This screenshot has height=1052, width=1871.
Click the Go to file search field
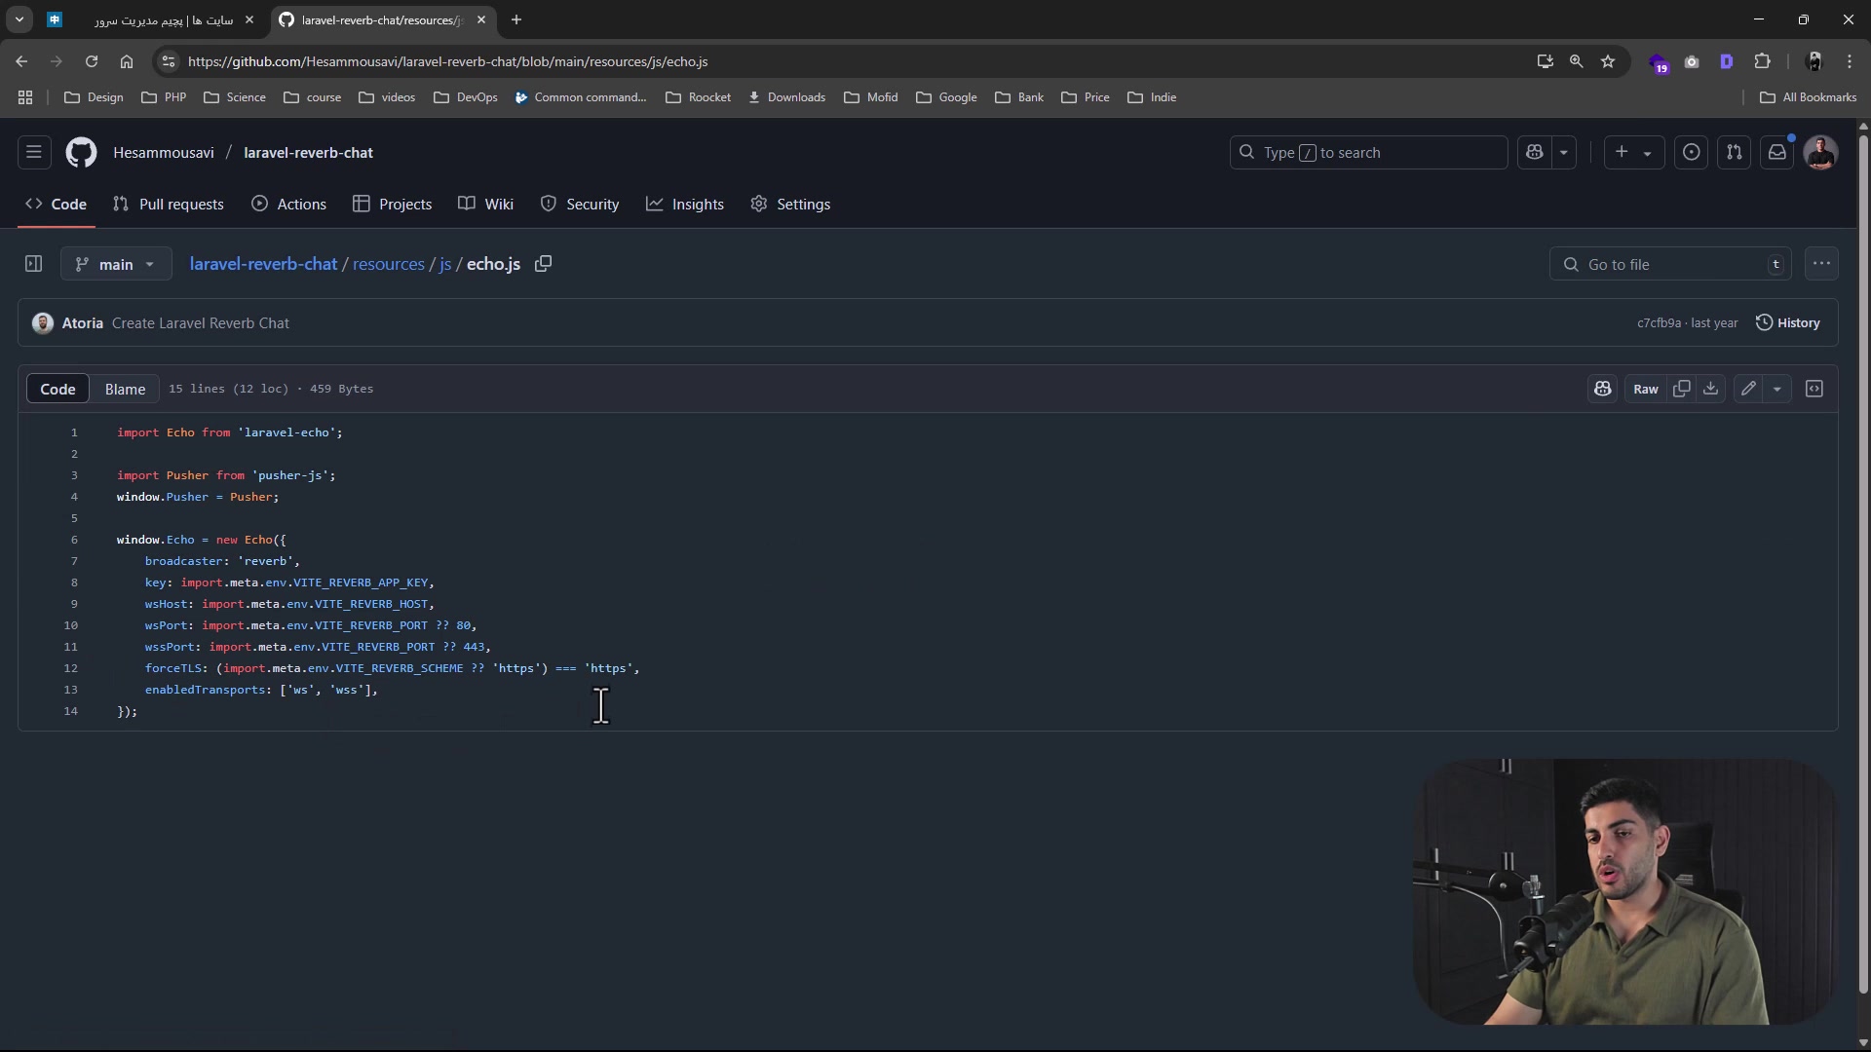pos(1670,264)
